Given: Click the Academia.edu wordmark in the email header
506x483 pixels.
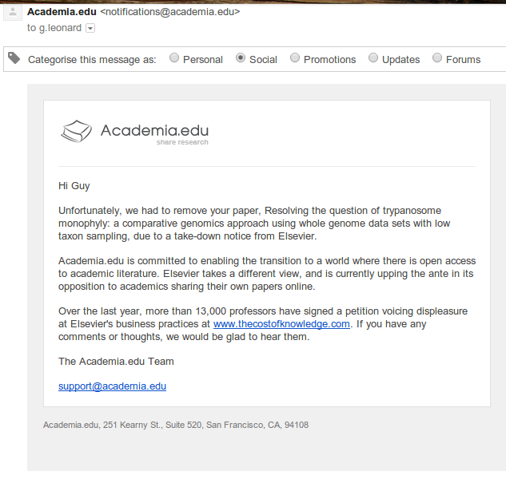Looking at the screenshot, I should pos(154,130).
